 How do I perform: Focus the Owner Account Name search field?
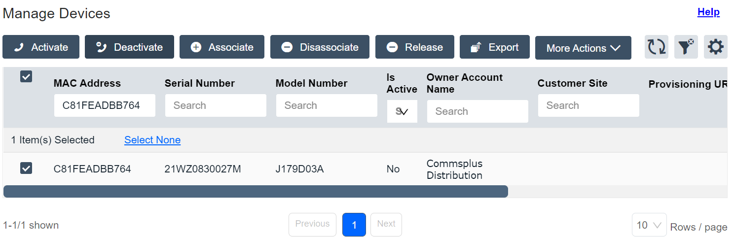(477, 111)
